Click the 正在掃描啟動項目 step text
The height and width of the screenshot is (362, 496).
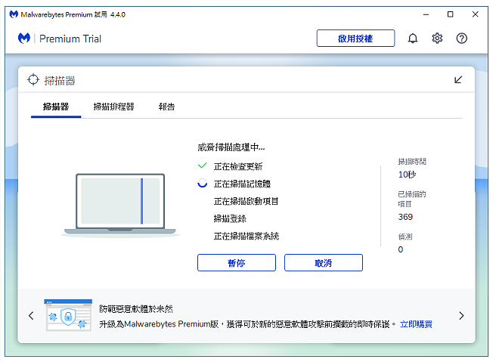(x=246, y=201)
